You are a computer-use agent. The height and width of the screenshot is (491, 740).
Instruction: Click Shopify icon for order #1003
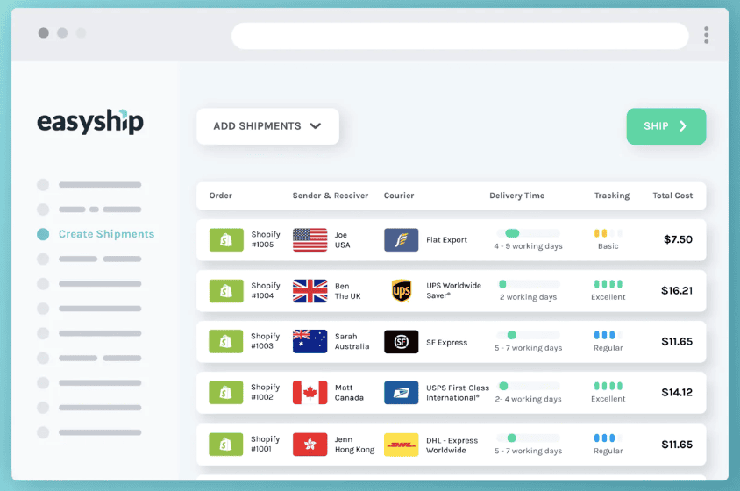pyautogui.click(x=226, y=341)
